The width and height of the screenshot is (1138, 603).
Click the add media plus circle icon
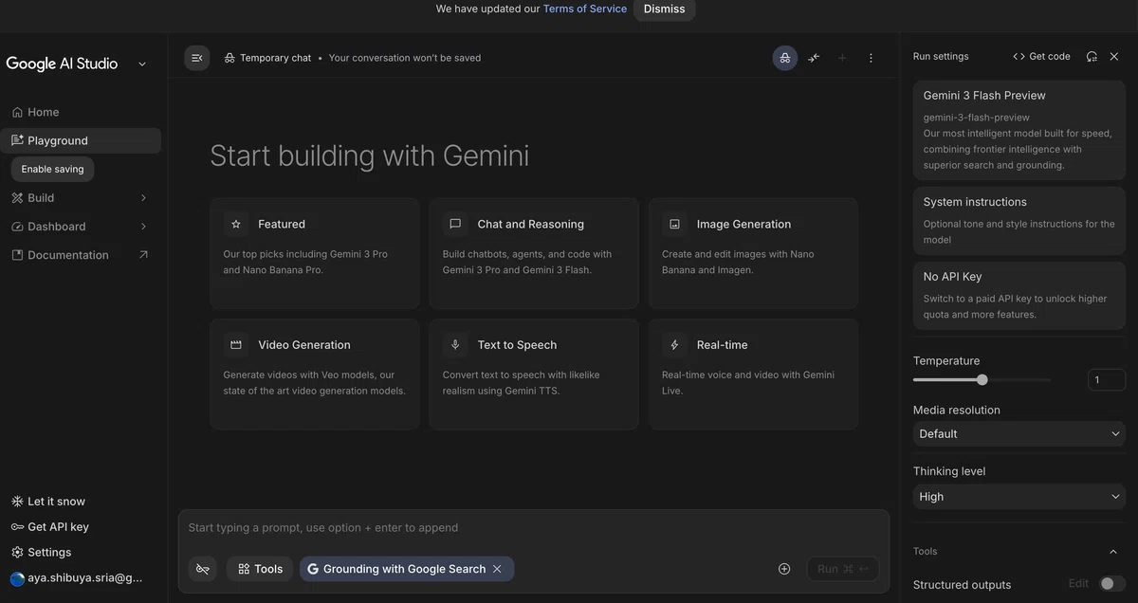coord(784,569)
